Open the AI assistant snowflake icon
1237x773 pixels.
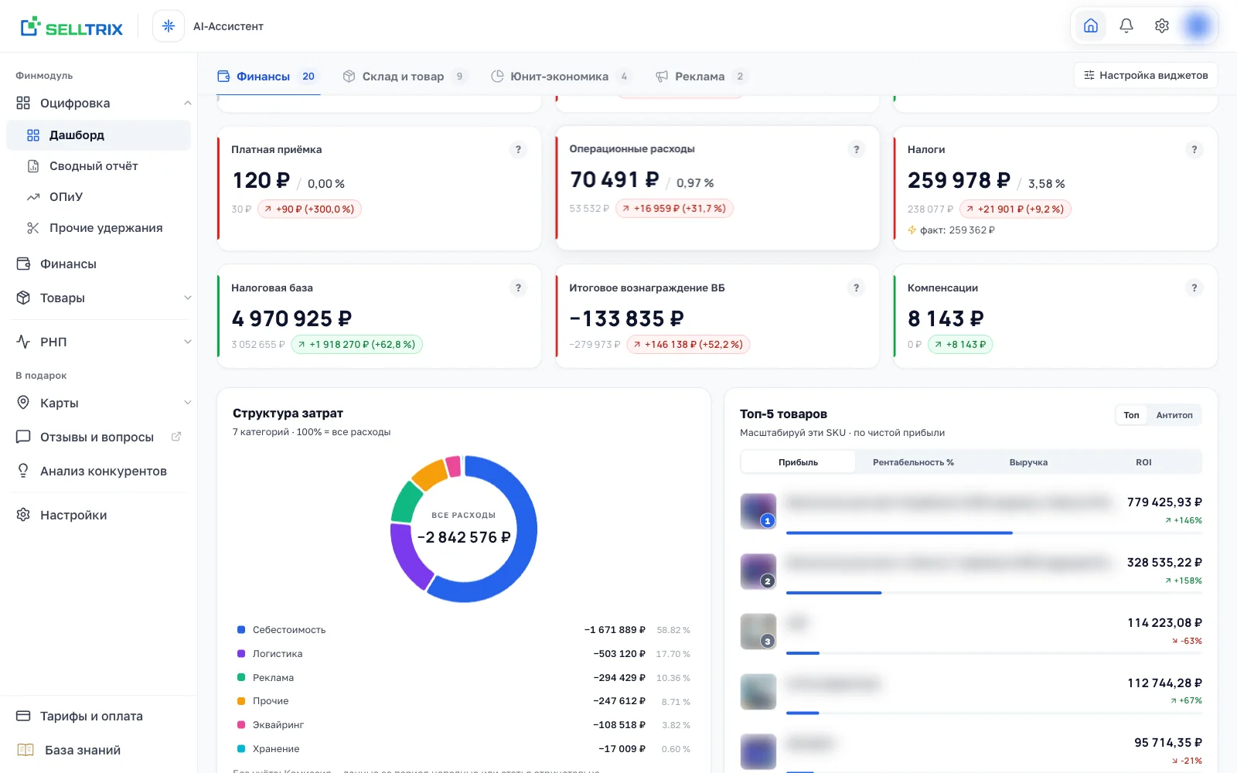click(x=169, y=26)
